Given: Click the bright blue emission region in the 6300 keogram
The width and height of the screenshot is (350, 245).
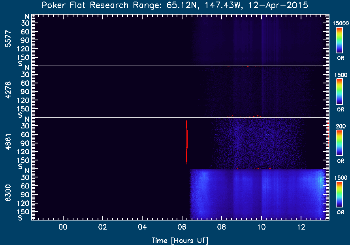Looking at the screenshot, I should tap(258, 194).
